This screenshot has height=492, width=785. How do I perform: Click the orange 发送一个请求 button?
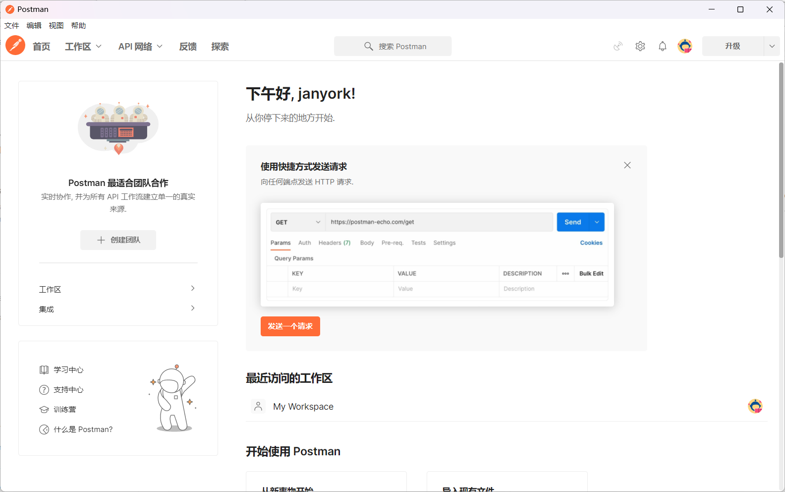tap(290, 326)
